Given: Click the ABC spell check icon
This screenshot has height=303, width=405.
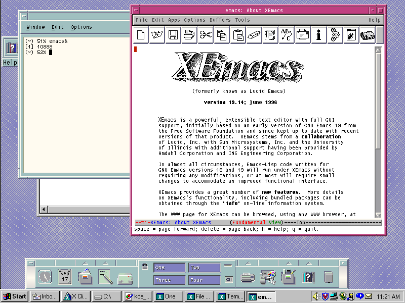Looking at the screenshot, I should tap(286, 35).
